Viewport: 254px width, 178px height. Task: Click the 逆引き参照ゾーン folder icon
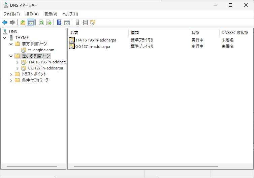pyautogui.click(x=17, y=56)
